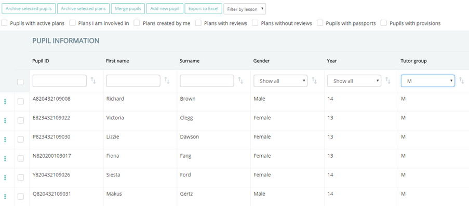Select Makus Gertz row checkbox

click(21, 197)
